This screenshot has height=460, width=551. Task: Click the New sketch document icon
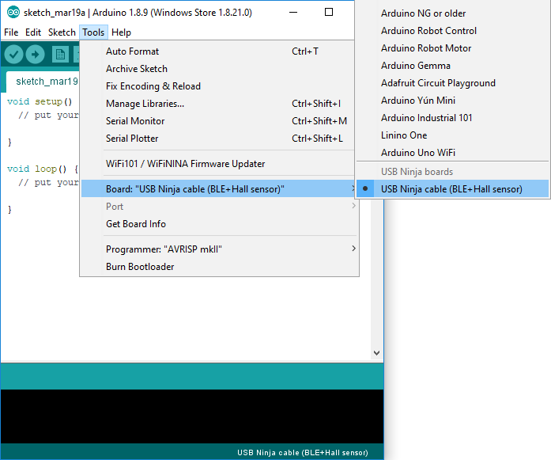pos(60,55)
